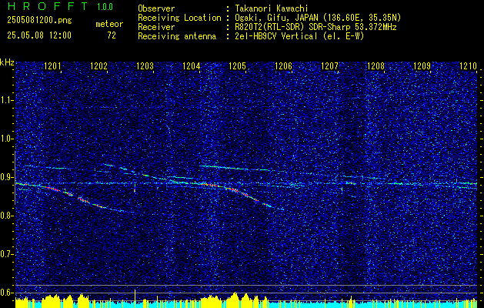Click the Observer name Takanori Kawachi
Image resolution: width=484 pixels, height=308 pixels.
pyautogui.click(x=272, y=9)
